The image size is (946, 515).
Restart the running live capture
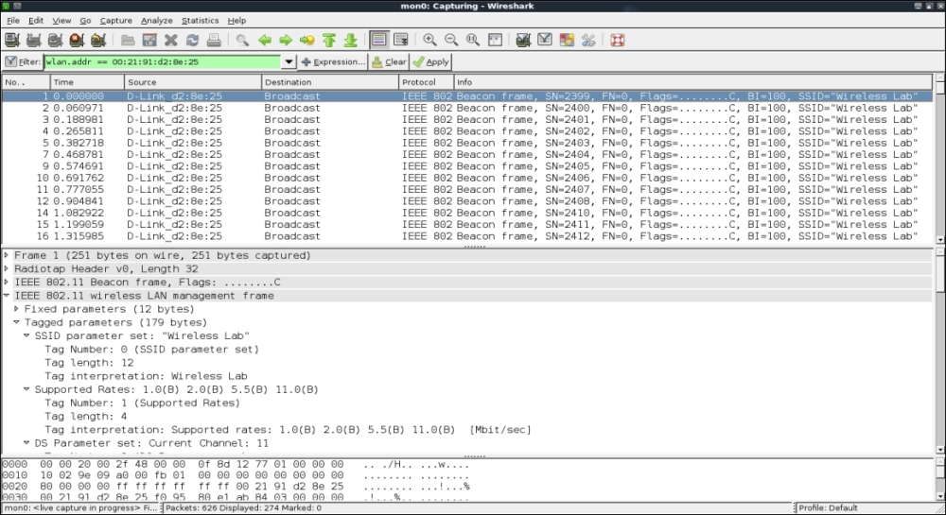pos(98,41)
